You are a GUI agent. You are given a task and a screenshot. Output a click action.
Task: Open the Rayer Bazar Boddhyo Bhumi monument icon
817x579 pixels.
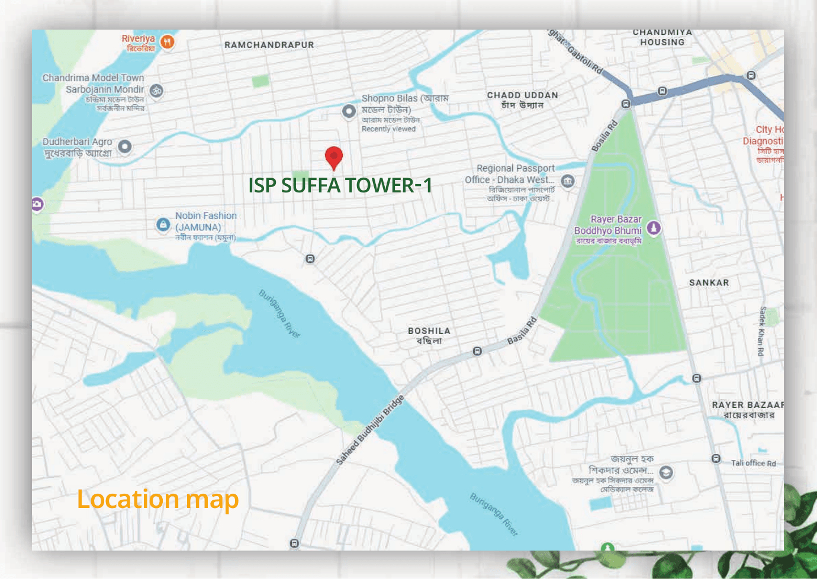[x=654, y=227]
